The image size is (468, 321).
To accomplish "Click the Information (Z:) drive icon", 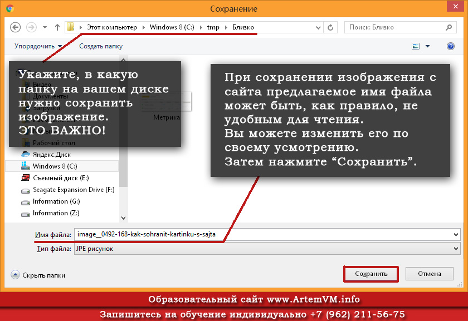I will pyautogui.click(x=26, y=214).
